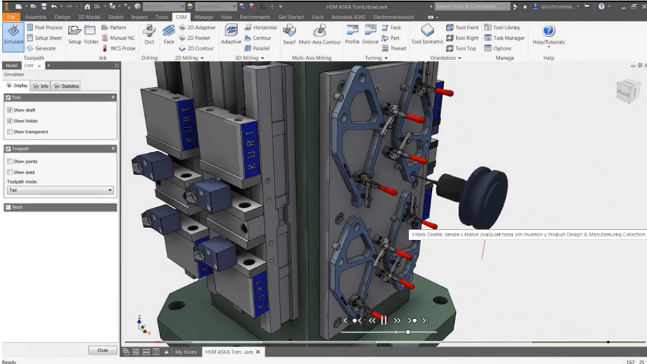
Task: Open the Info simulation tab
Action: tap(41, 86)
